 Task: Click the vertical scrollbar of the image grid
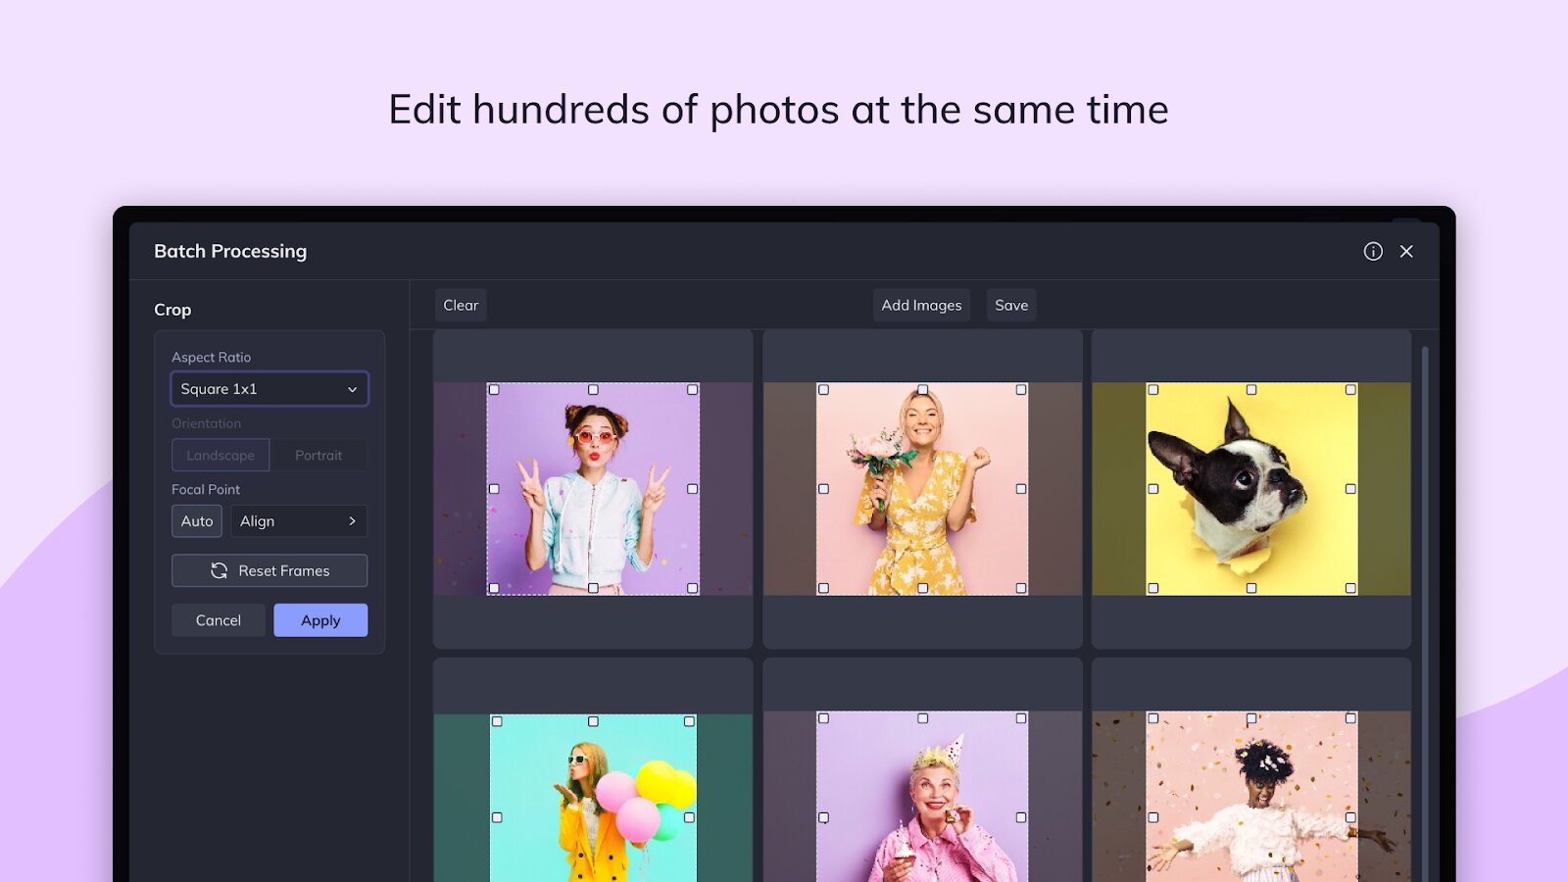click(1425, 608)
